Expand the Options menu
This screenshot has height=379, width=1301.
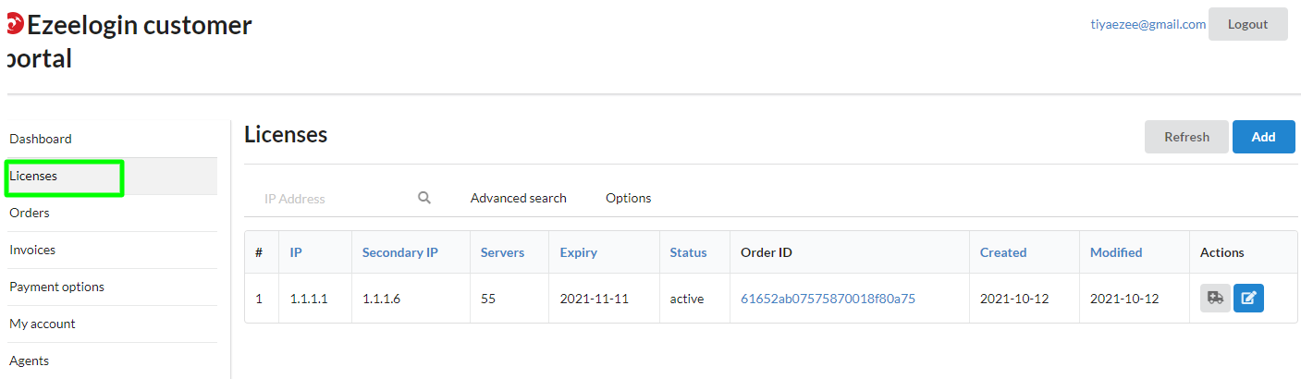[x=629, y=198]
